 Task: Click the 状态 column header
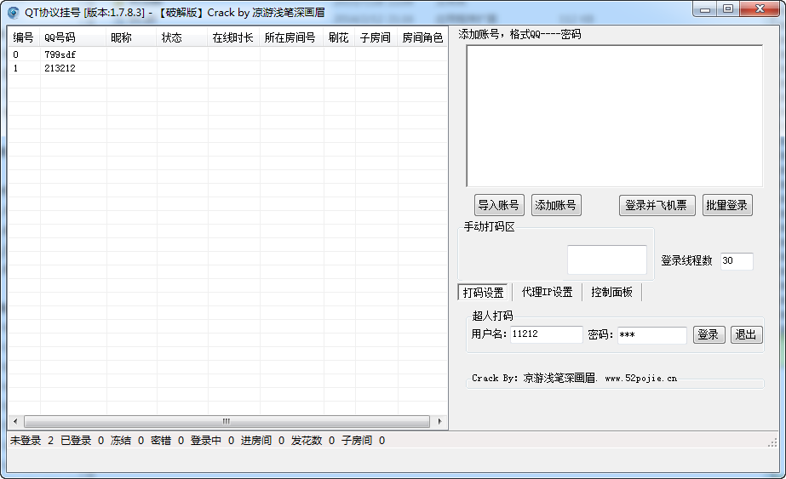(x=182, y=37)
